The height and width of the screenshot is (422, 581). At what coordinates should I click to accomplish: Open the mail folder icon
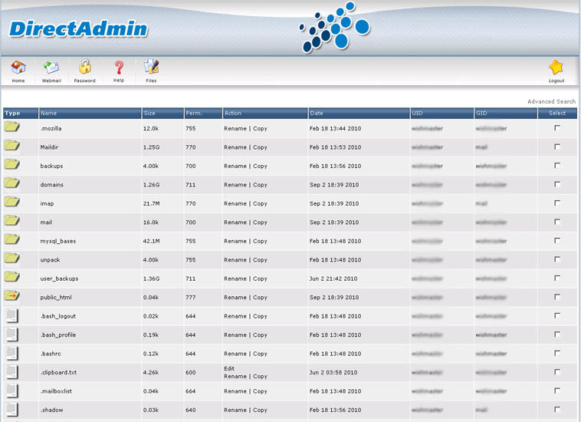11,221
